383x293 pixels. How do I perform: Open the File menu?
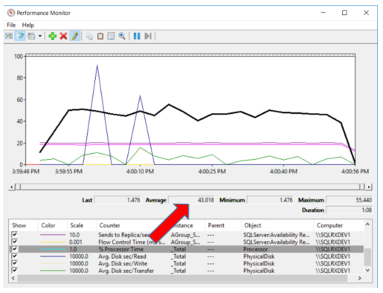click(x=11, y=25)
